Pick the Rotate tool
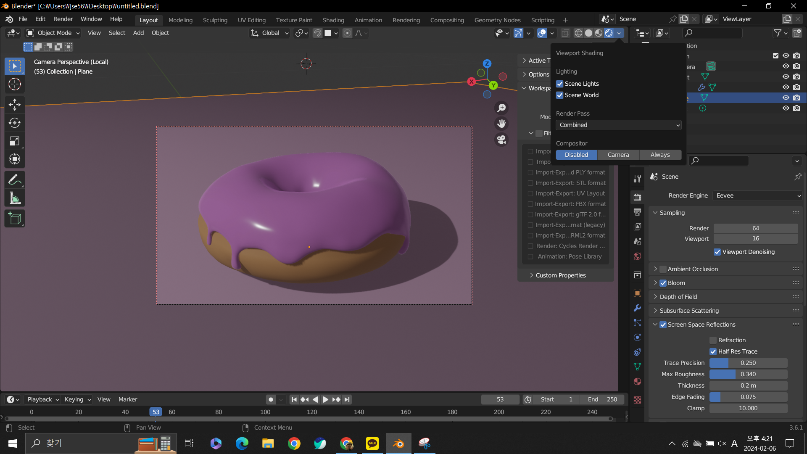Image resolution: width=807 pixels, height=454 pixels. (x=15, y=123)
